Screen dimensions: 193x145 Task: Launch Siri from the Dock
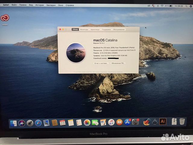tap(22, 123)
